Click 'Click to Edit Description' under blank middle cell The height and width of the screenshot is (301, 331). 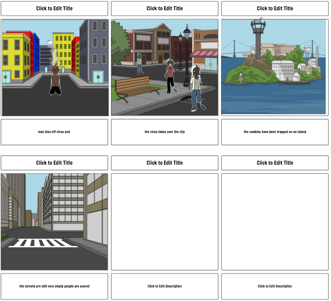pyautogui.click(x=164, y=286)
